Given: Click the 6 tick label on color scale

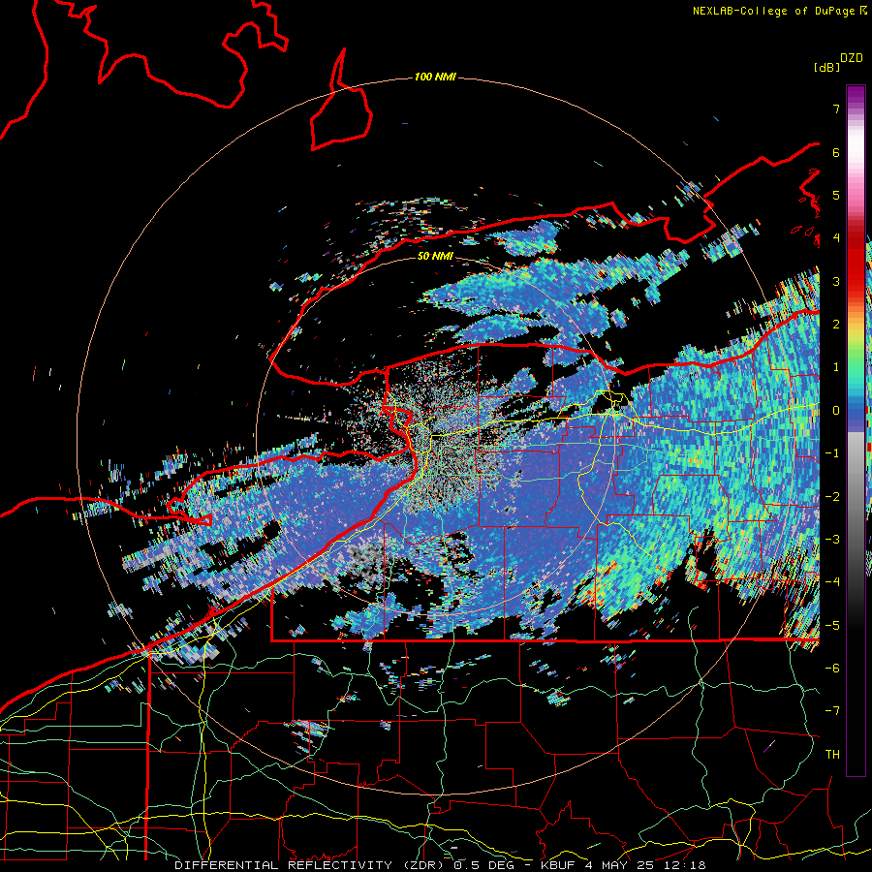Looking at the screenshot, I should (x=836, y=152).
